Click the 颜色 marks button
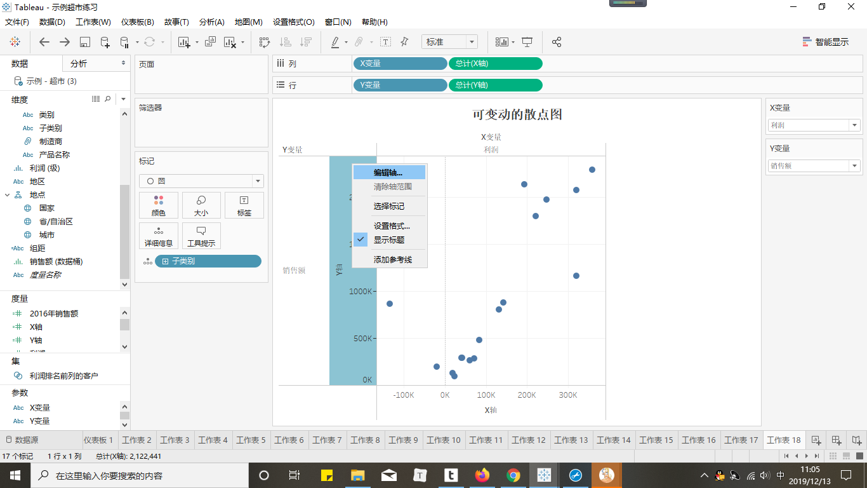 pos(159,205)
